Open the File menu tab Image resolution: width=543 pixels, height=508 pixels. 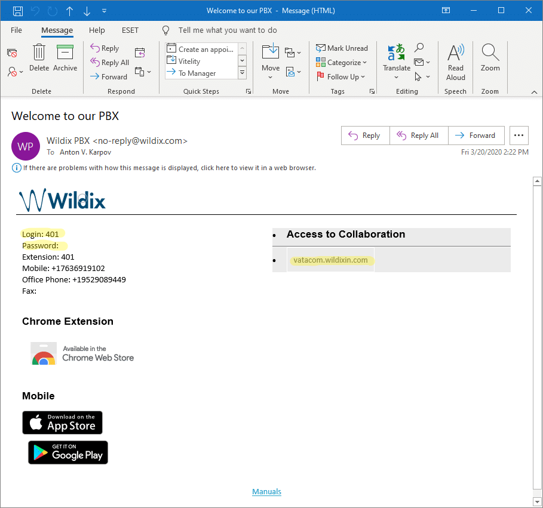[16, 30]
